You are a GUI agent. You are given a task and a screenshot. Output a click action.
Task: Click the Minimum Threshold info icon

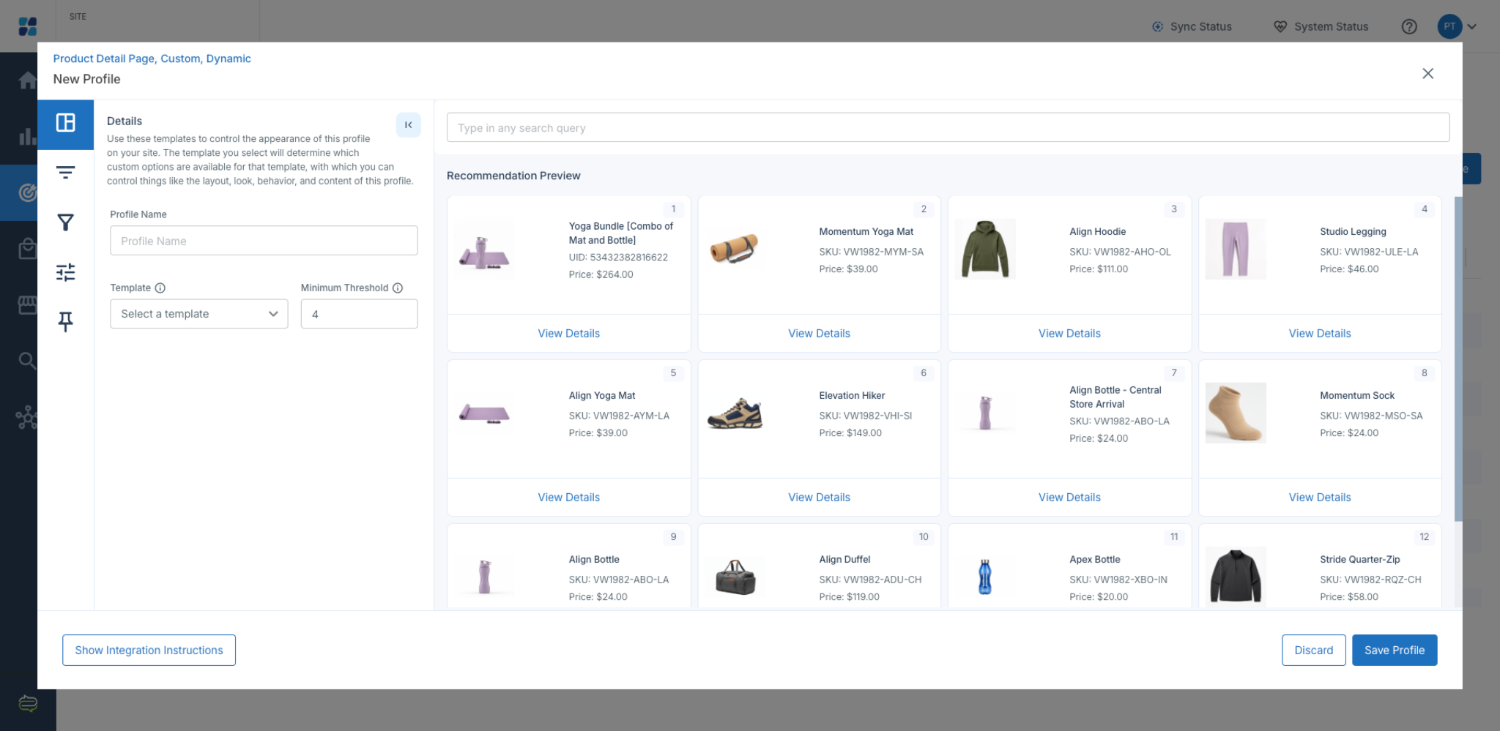pos(398,288)
